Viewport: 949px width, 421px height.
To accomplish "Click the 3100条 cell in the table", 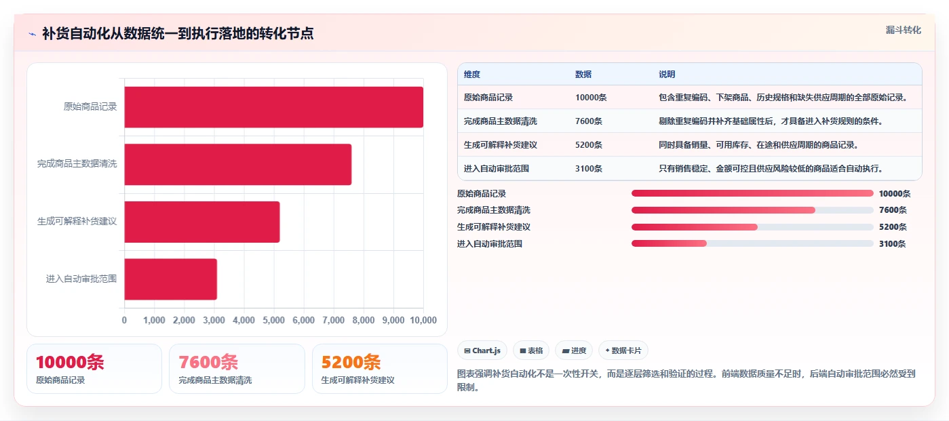I will tap(589, 168).
